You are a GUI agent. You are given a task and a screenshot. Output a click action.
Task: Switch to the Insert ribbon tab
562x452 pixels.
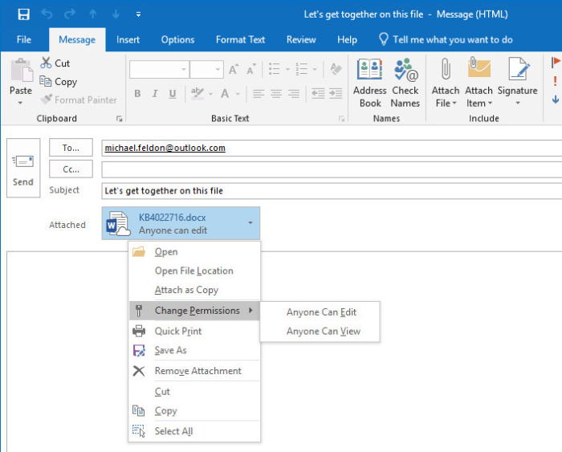point(128,39)
